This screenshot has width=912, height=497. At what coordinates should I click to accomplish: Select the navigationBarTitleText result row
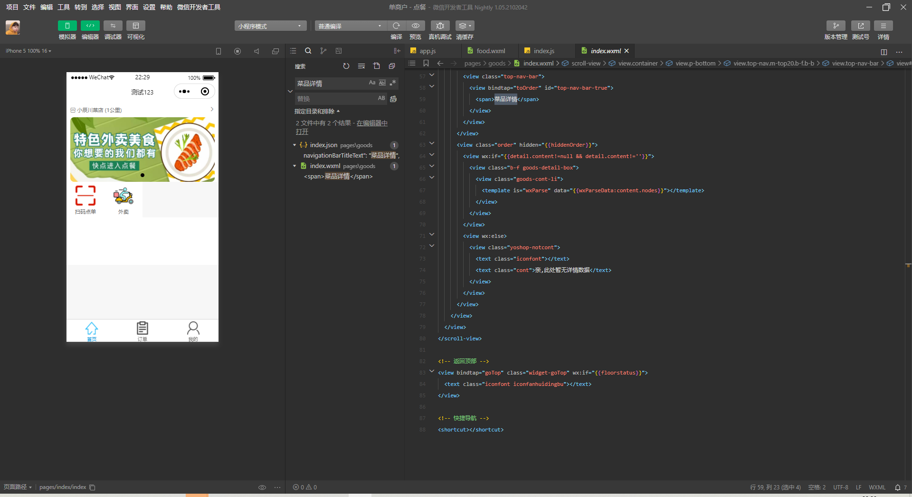tap(351, 156)
